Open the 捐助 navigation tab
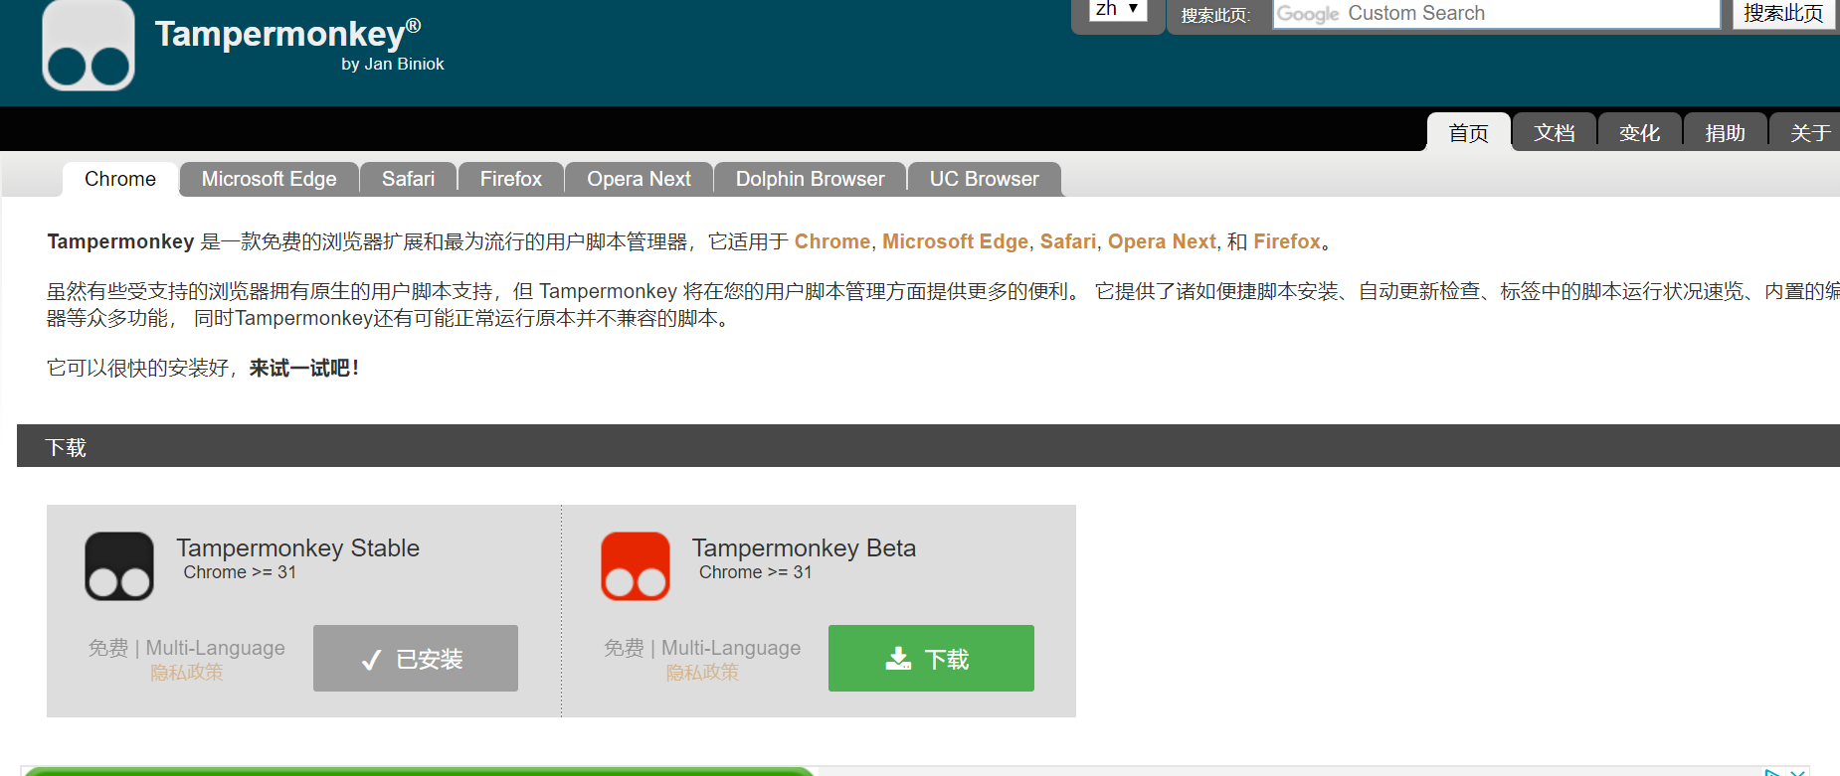The image size is (1840, 776). tap(1726, 132)
